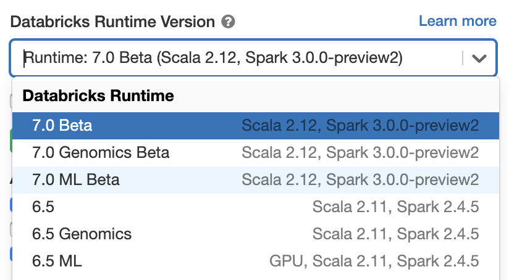Pick the 7.0 ML Beta option

(76, 179)
